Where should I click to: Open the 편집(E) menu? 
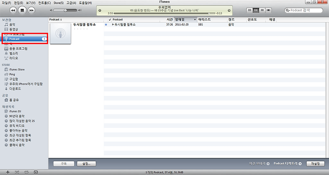coord(18,3)
